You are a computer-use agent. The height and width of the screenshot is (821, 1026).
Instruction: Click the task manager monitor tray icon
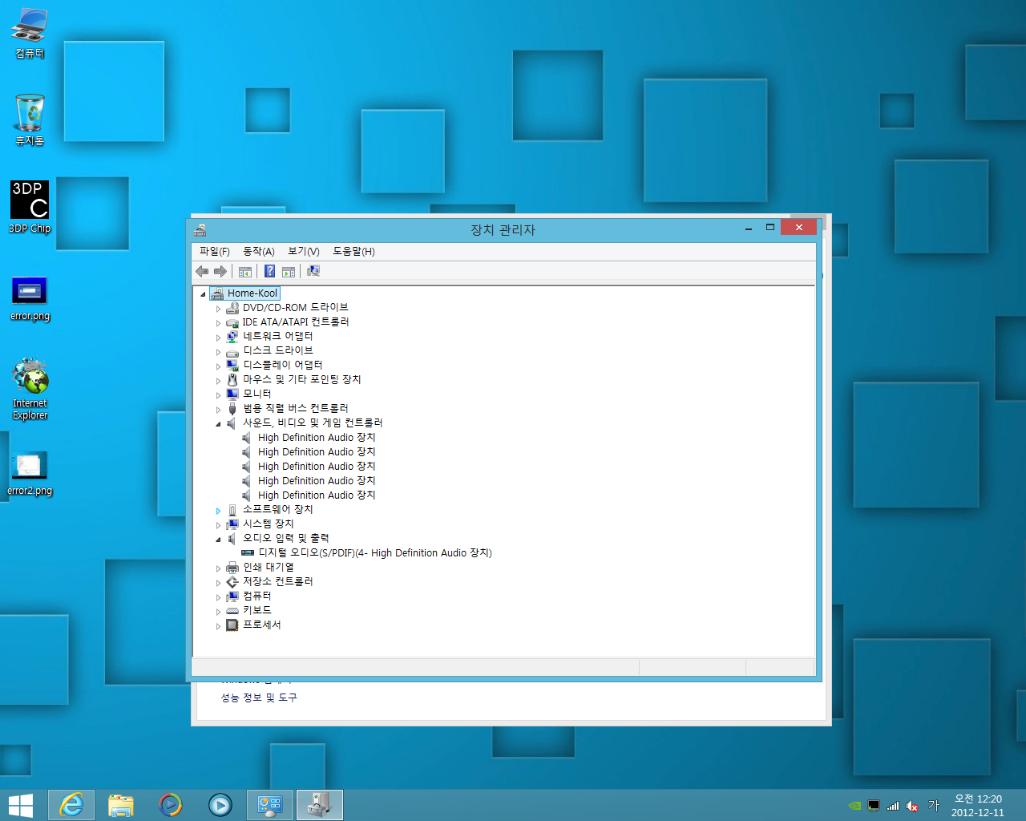874,806
